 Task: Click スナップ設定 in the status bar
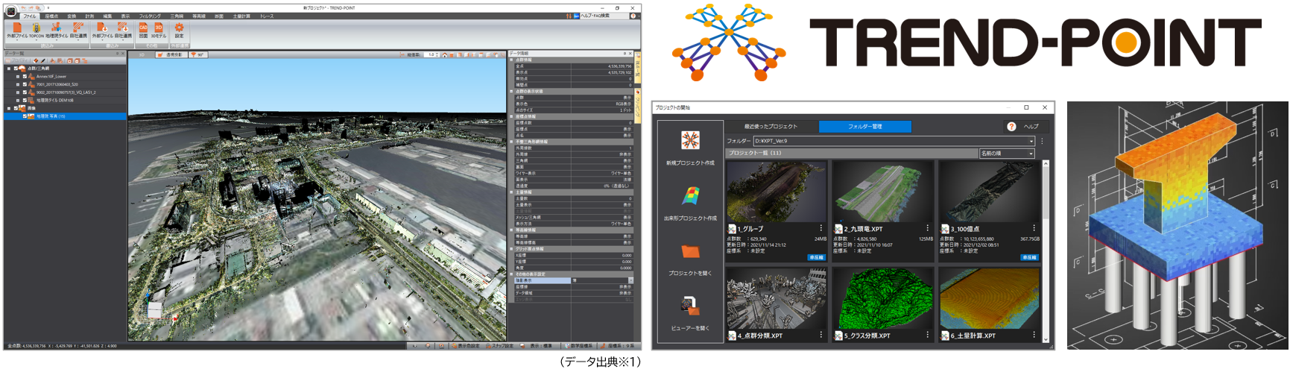[500, 346]
